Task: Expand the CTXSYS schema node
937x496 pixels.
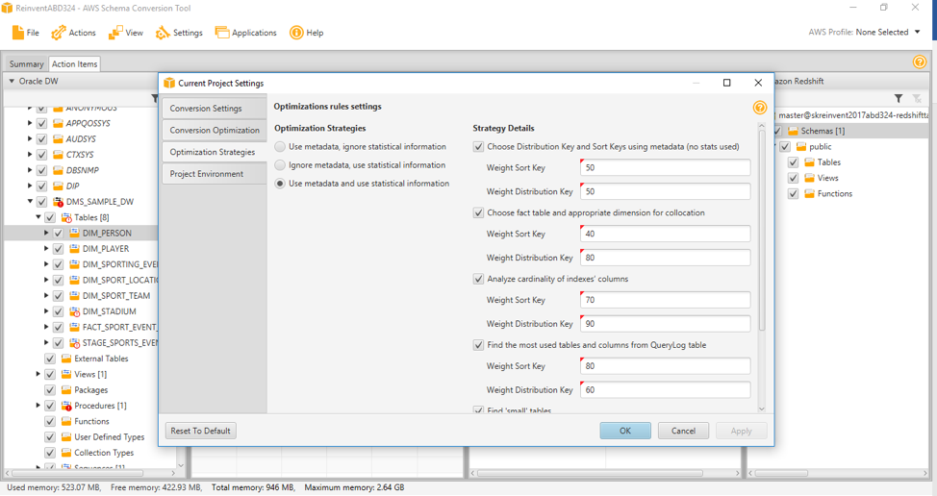Action: [30, 155]
